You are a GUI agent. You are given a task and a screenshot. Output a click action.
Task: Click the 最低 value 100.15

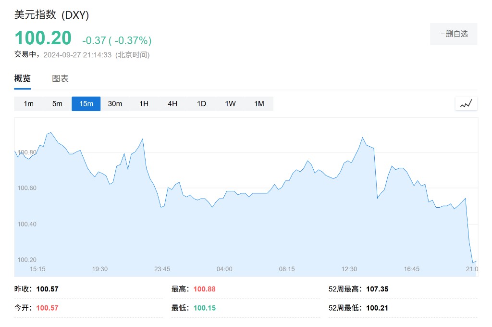[205, 308]
